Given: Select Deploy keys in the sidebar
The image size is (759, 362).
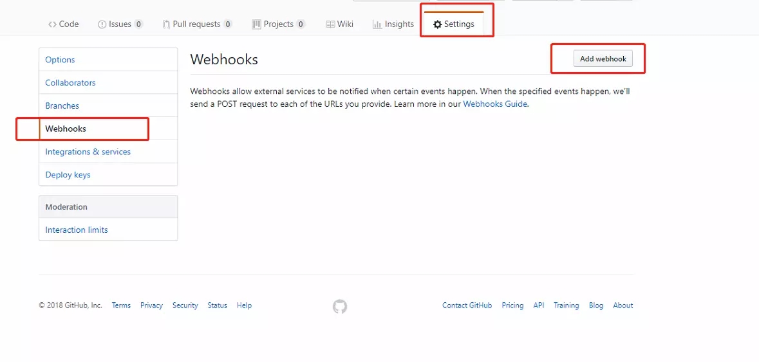Looking at the screenshot, I should tap(68, 175).
